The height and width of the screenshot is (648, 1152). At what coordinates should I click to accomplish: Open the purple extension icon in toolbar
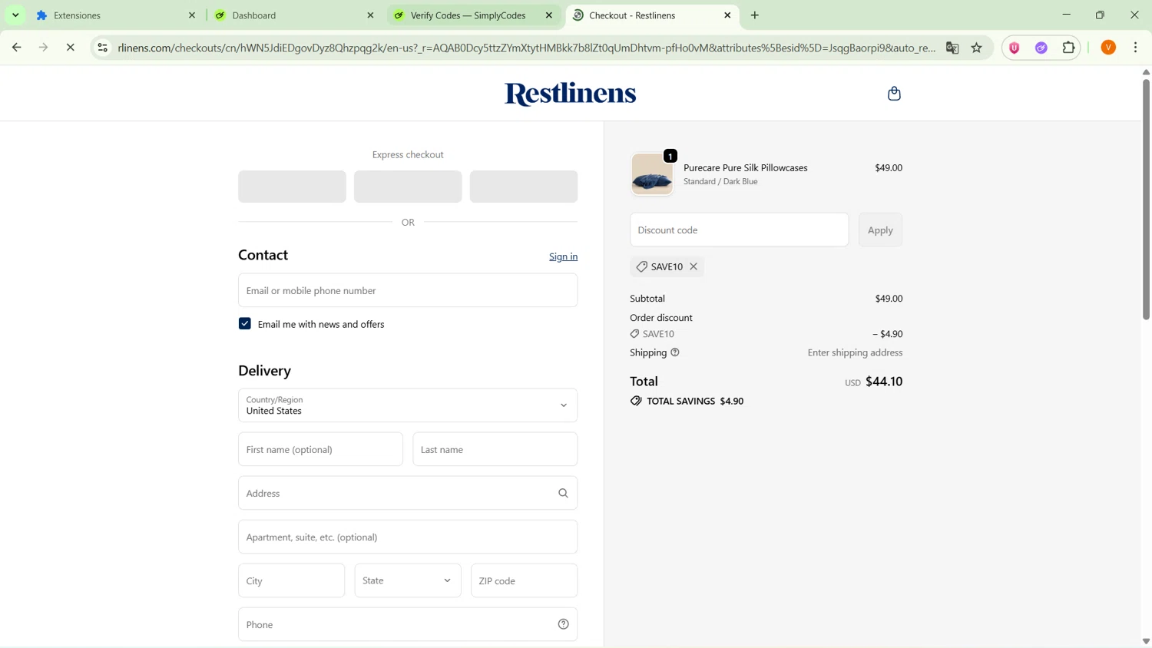(x=1041, y=48)
